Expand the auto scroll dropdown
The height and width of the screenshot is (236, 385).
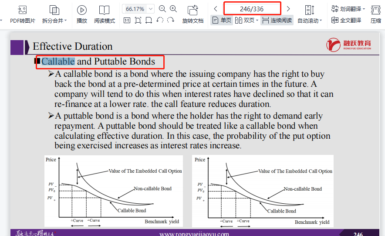point(321,21)
